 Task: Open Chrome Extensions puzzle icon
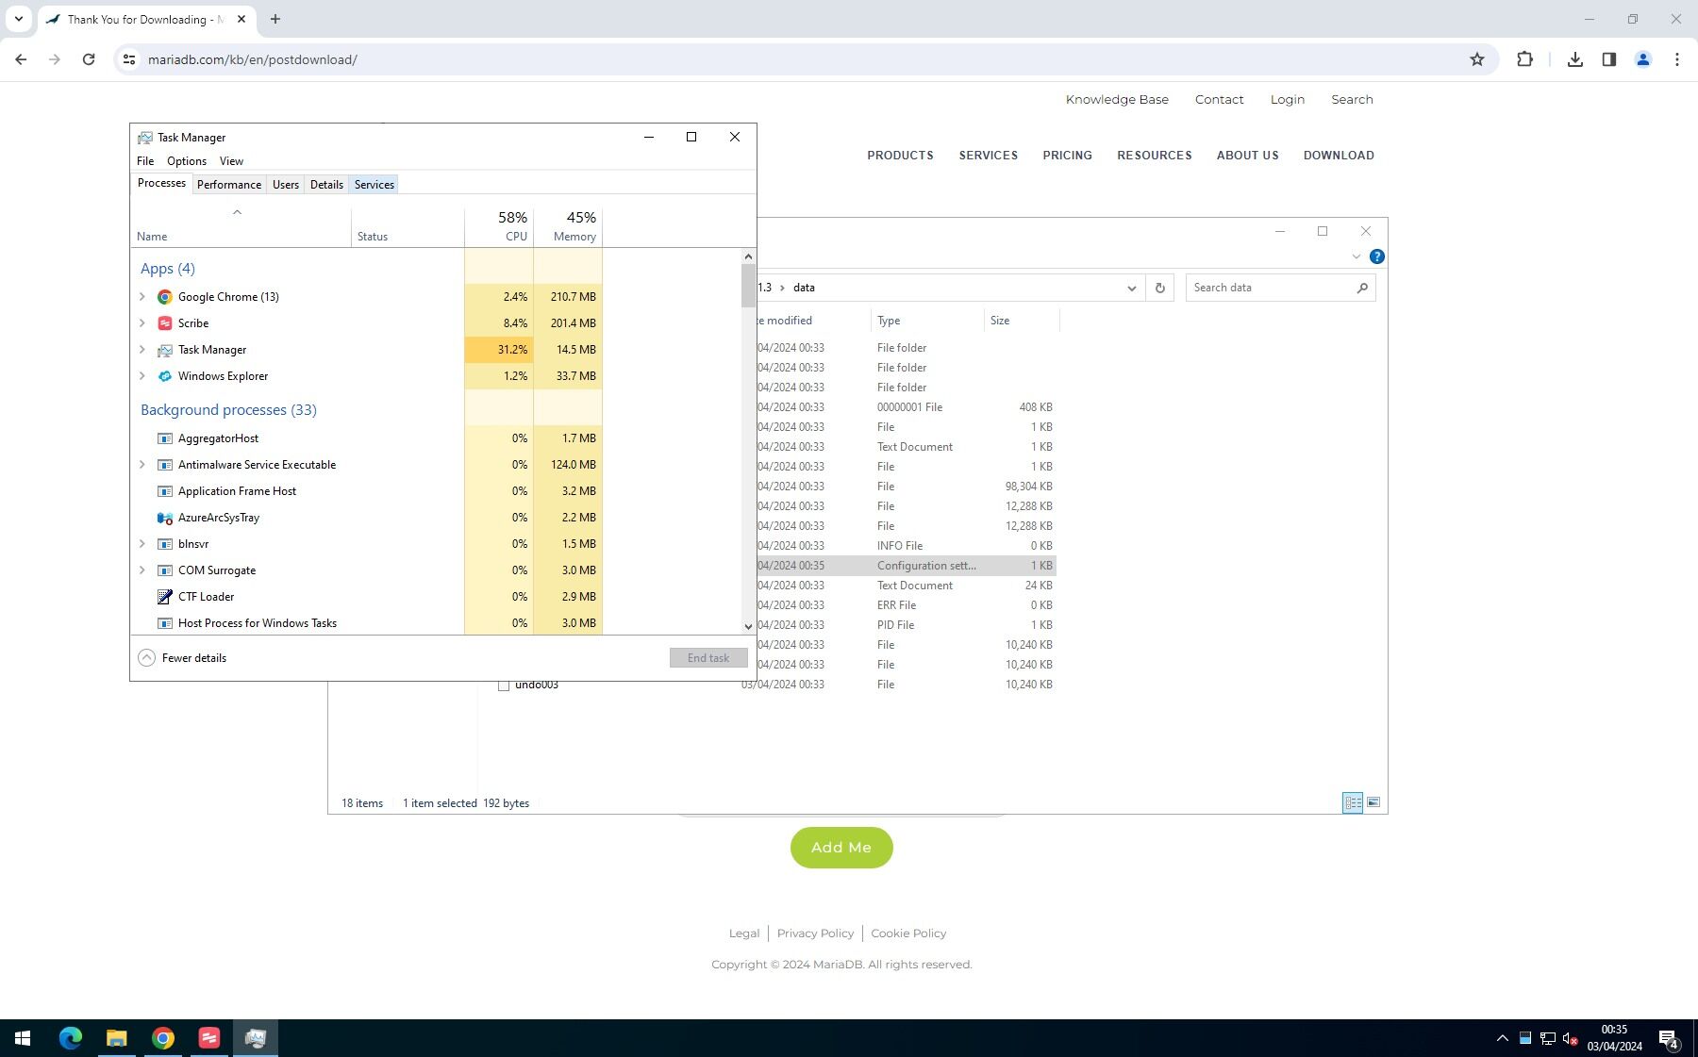tap(1524, 59)
